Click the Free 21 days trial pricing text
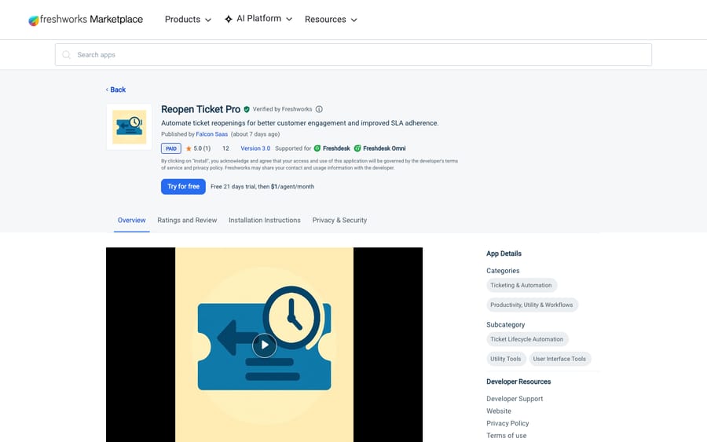The image size is (707, 442). click(x=262, y=187)
